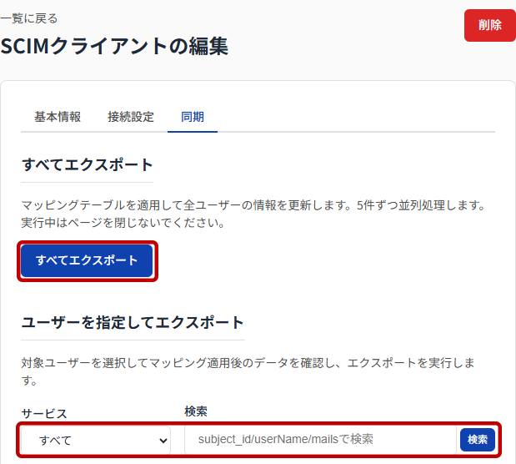Click the すべてエクスポート section heading
The image size is (516, 464).
click(88, 164)
